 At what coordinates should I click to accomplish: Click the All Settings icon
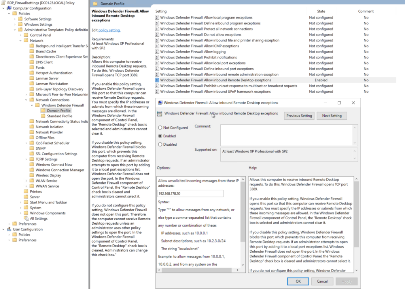(x=26, y=218)
